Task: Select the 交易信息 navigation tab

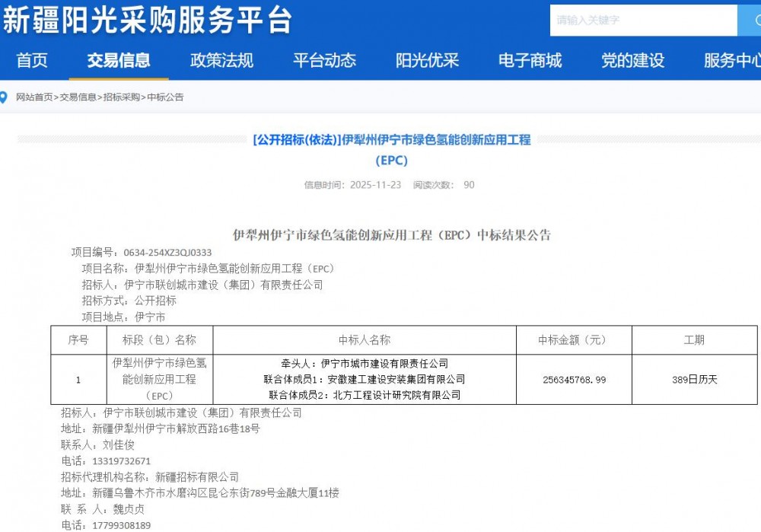Action: tap(119, 61)
